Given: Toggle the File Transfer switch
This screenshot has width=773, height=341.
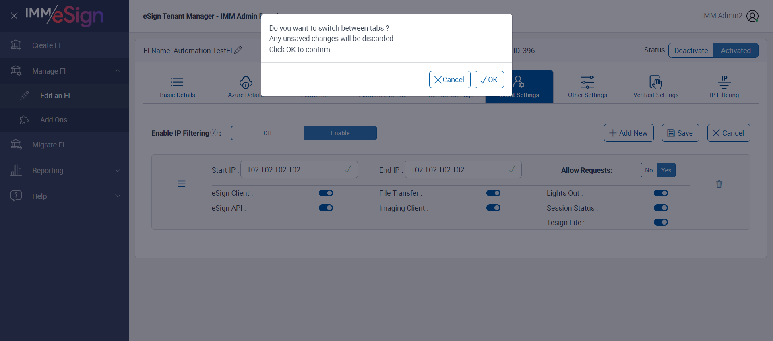Looking at the screenshot, I should tap(493, 193).
